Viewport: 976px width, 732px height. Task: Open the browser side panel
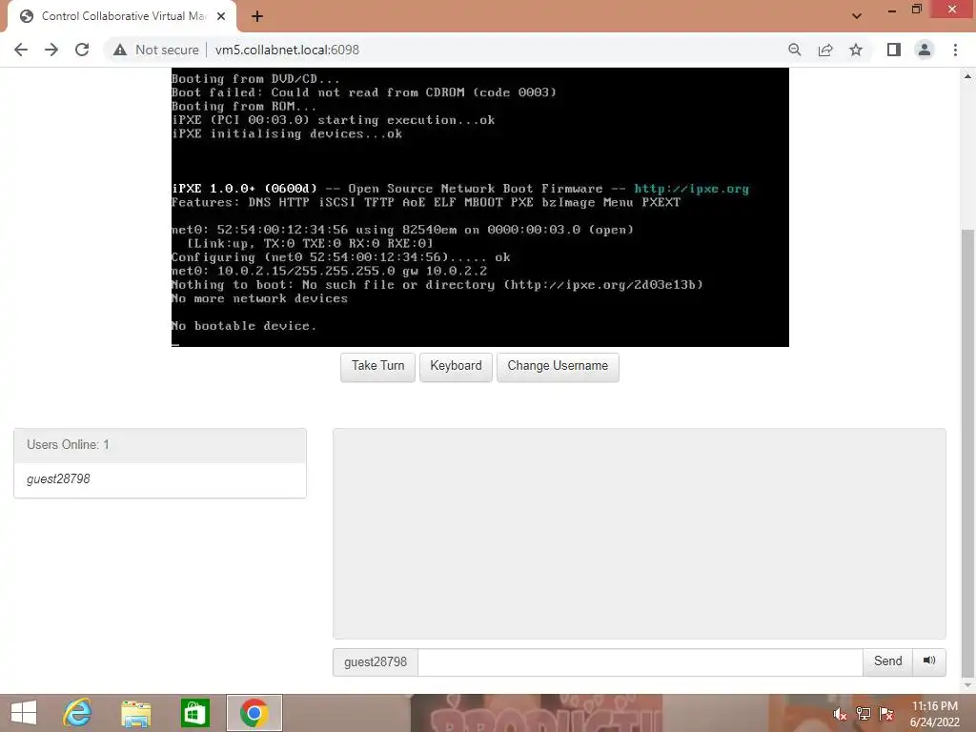click(894, 50)
